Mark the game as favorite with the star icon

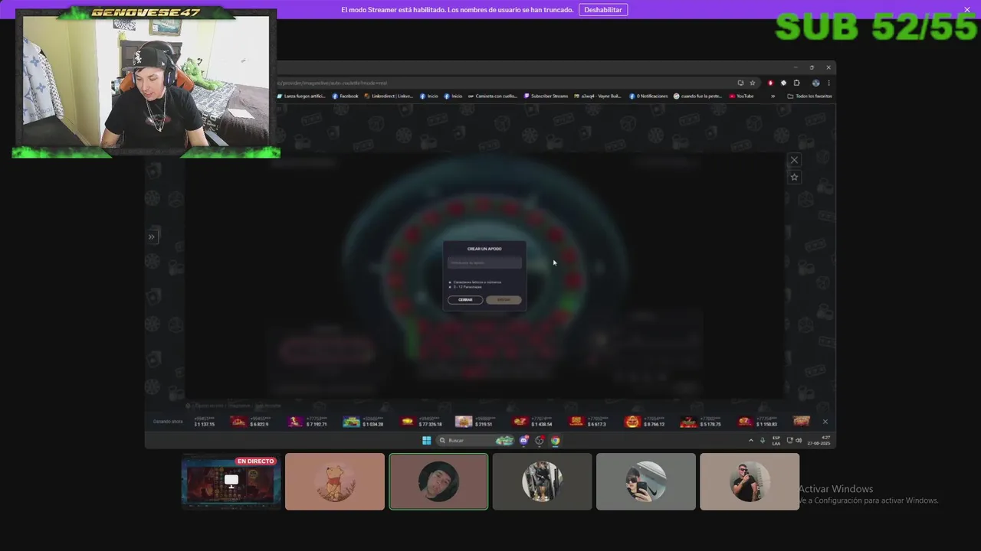(794, 177)
